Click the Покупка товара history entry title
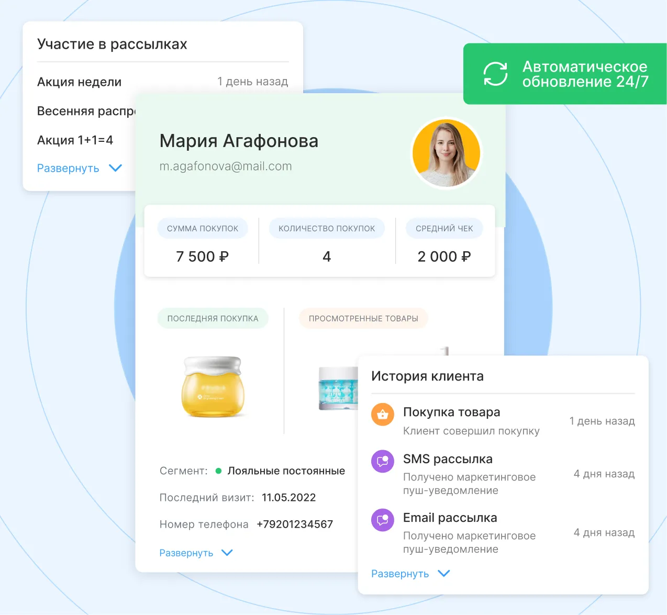The image size is (667, 615). (x=452, y=412)
